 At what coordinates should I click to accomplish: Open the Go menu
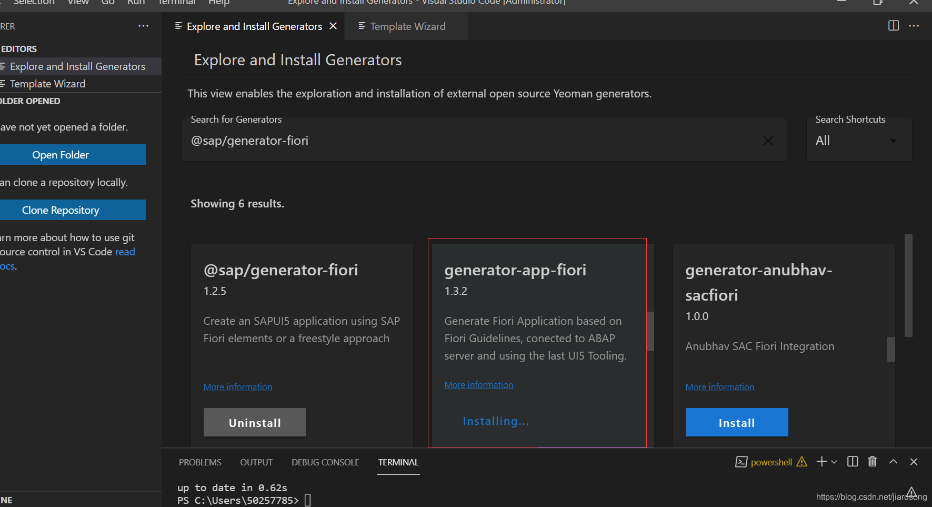[108, 2]
